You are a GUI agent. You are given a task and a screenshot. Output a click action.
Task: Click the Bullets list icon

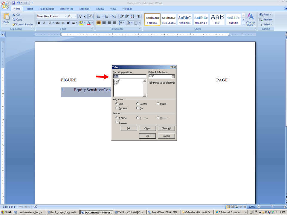(x=98, y=16)
